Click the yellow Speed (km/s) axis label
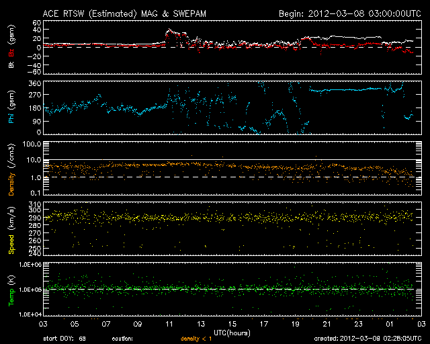The image size is (430, 344). coord(11,228)
